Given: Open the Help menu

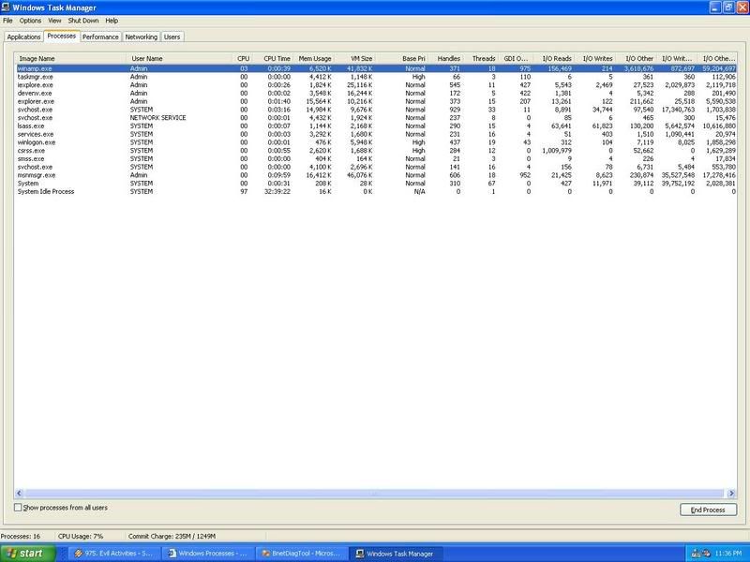Looking at the screenshot, I should tap(112, 21).
